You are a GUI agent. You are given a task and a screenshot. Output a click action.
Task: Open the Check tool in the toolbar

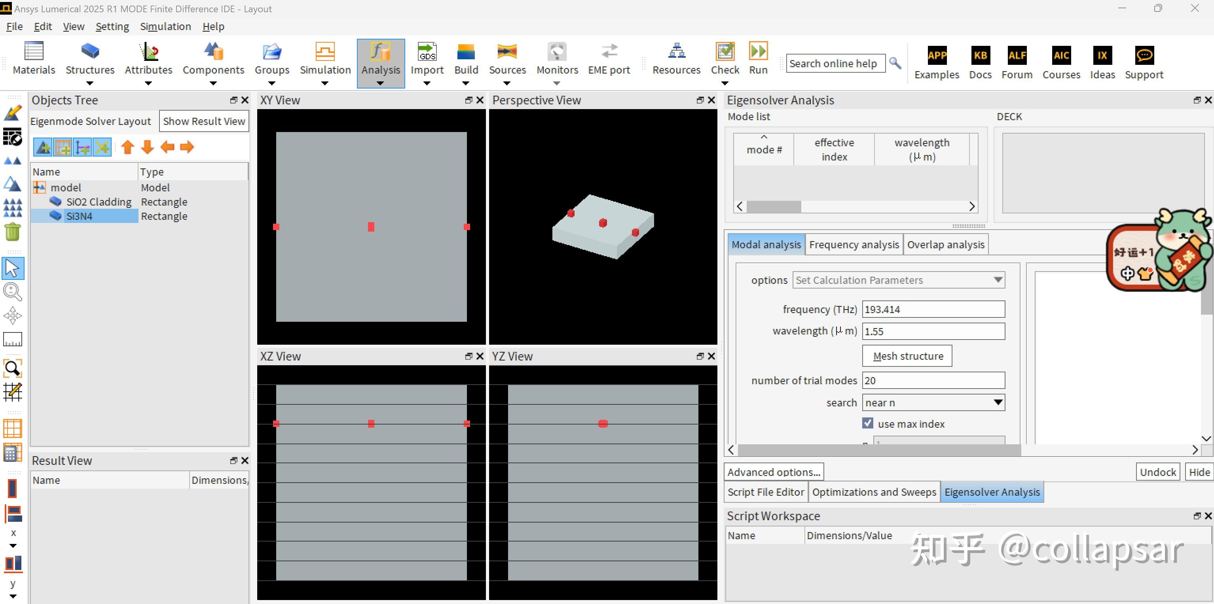click(725, 57)
